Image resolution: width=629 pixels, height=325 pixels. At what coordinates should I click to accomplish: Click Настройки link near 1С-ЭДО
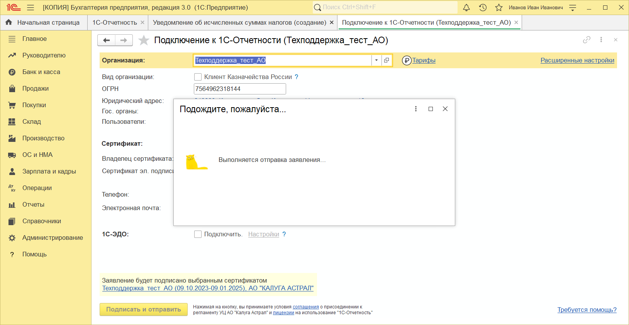264,234
